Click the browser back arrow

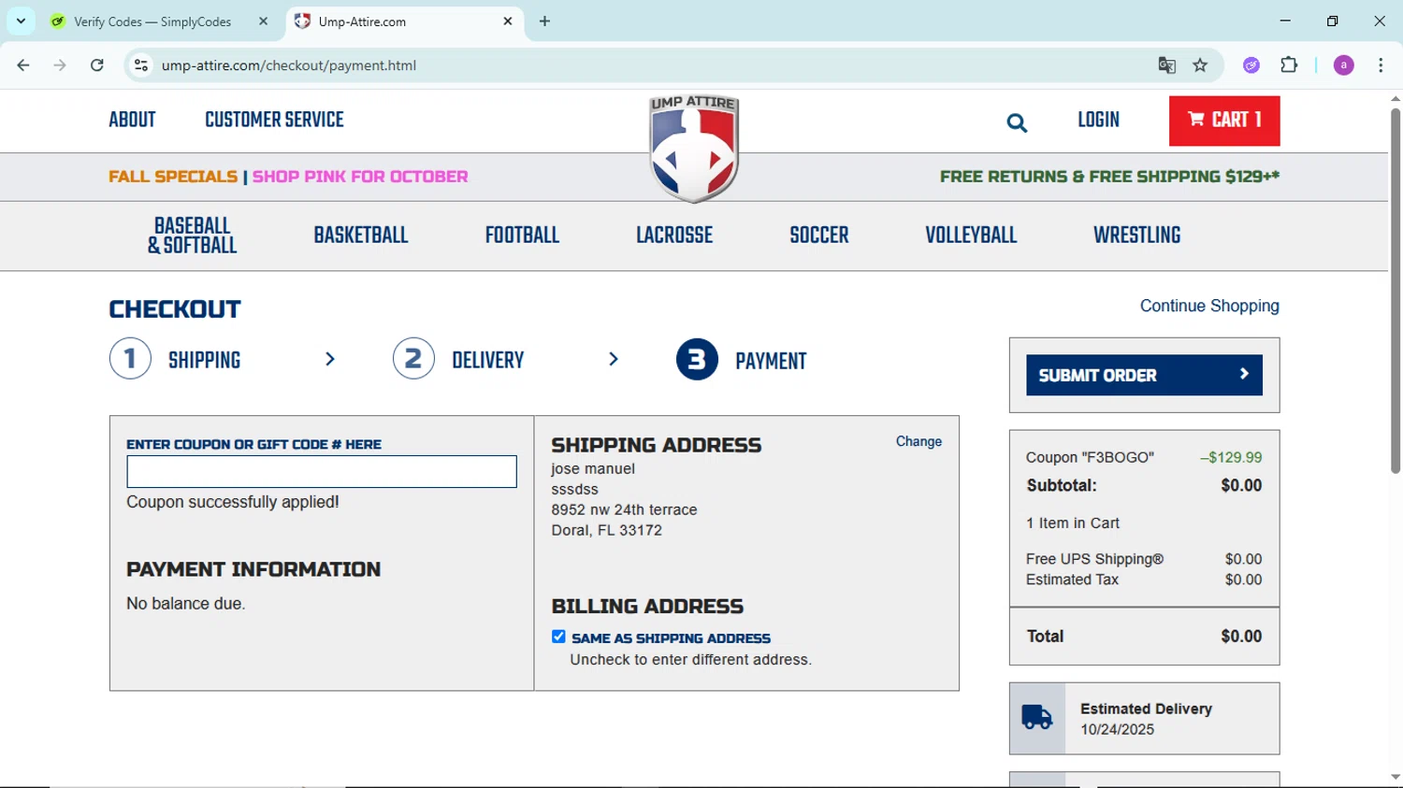tap(23, 65)
